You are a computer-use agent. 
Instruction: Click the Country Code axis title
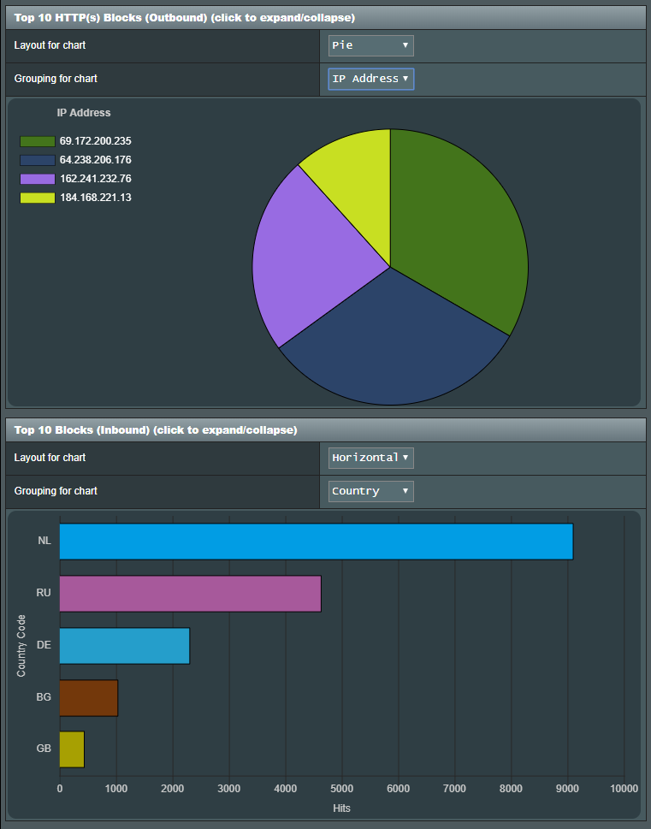[x=21, y=646]
